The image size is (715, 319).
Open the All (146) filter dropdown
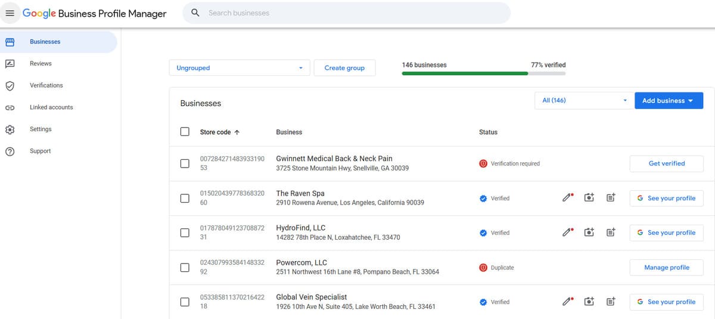[583, 100]
